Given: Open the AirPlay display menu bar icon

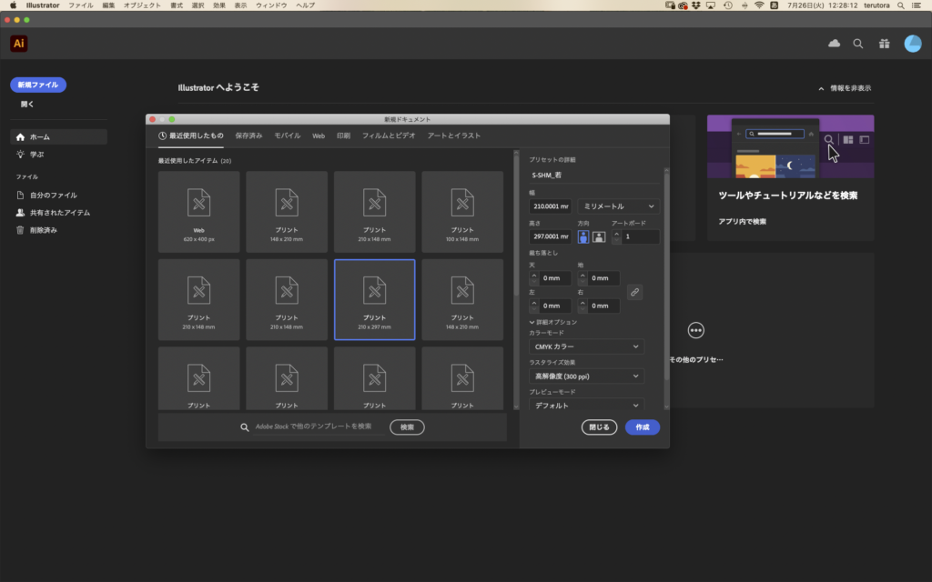Looking at the screenshot, I should pyautogui.click(x=711, y=5).
